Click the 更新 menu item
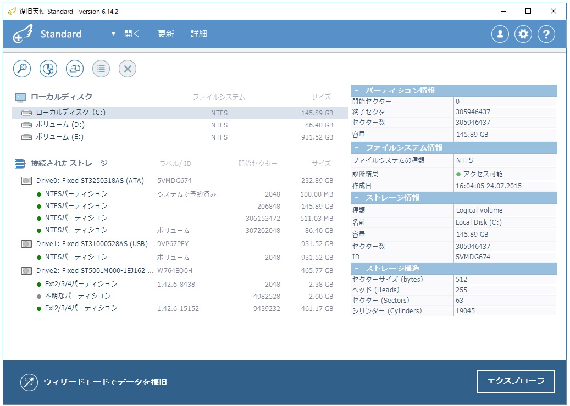Viewport: 570px width, 406px height. (x=166, y=34)
